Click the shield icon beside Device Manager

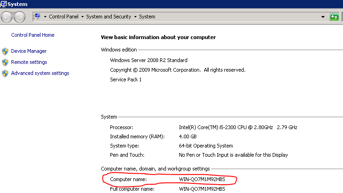(x=5, y=51)
